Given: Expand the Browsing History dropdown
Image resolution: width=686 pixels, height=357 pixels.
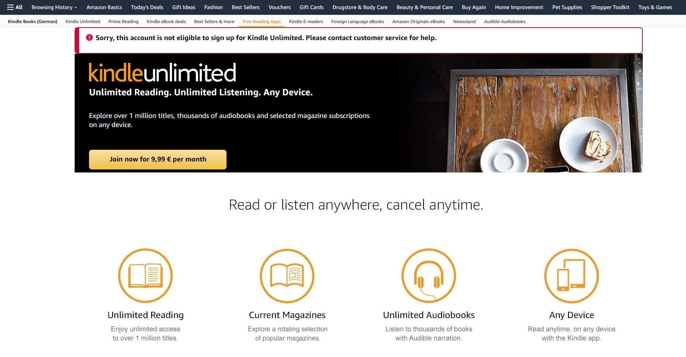Looking at the screenshot, I should 54,7.
